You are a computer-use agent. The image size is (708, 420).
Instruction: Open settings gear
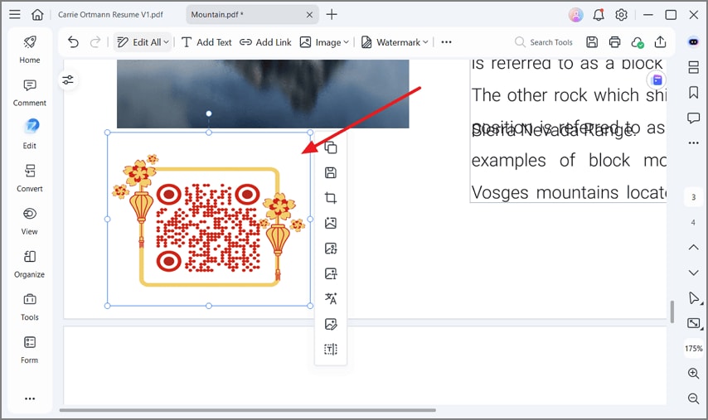click(x=621, y=15)
